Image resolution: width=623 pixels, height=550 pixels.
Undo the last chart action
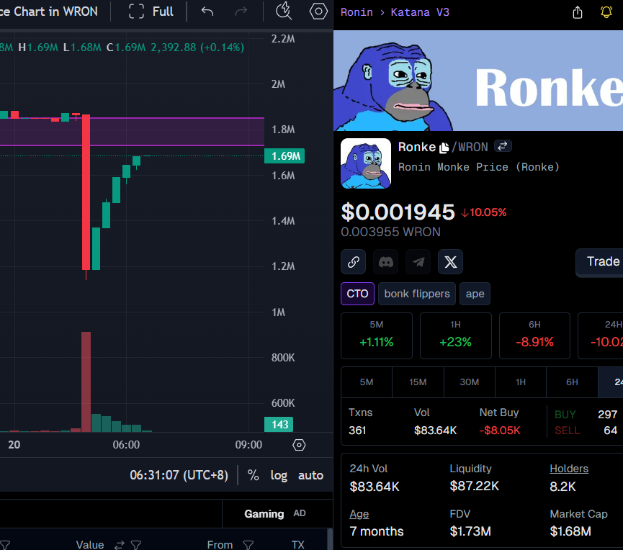tap(207, 12)
